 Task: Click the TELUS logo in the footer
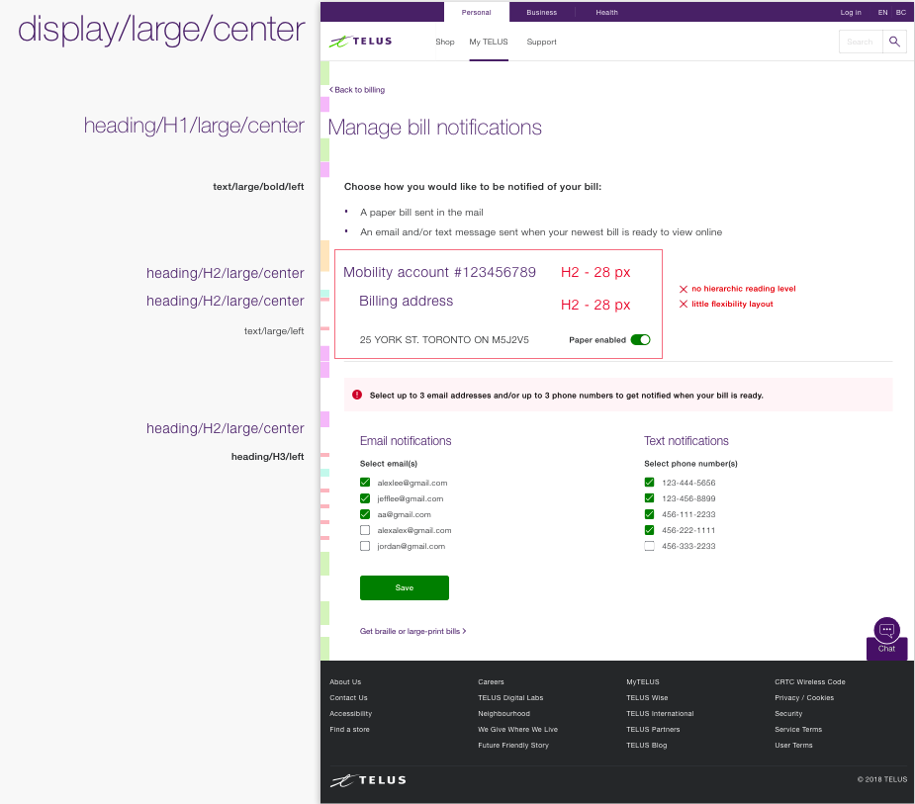[368, 779]
